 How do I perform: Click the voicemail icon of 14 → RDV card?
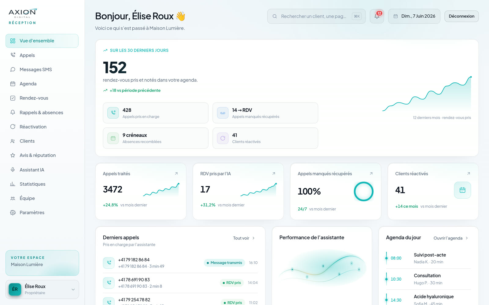pos(223,113)
